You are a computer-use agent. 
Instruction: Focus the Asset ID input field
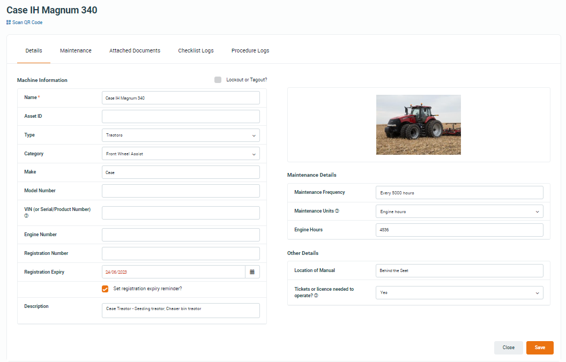(x=181, y=117)
